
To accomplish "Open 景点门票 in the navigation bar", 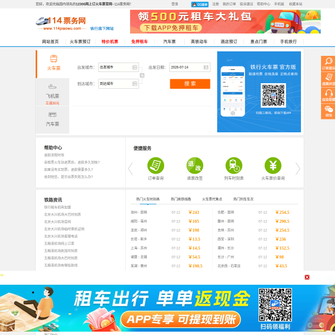I will (x=259, y=42).
